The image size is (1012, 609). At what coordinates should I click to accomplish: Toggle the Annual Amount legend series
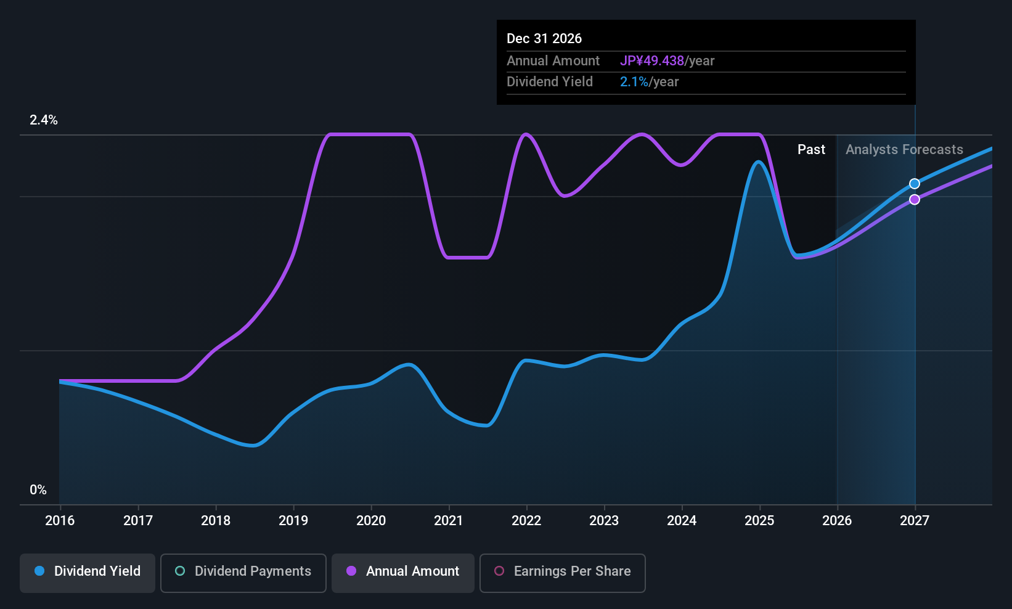click(x=403, y=573)
